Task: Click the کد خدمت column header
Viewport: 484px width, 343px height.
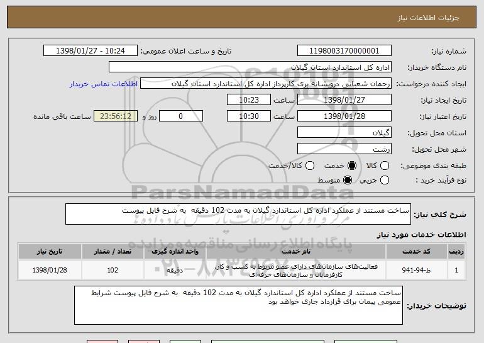Action: [x=416, y=252]
